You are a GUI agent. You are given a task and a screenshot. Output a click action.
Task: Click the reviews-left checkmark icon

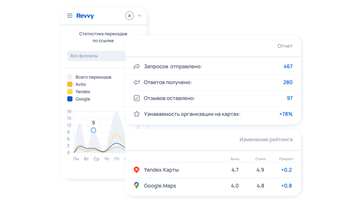[x=137, y=98]
